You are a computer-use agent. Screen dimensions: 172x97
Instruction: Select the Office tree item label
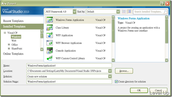[x=15, y=45]
